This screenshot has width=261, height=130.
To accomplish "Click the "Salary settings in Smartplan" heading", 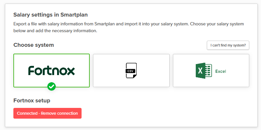I will [x=50, y=15].
